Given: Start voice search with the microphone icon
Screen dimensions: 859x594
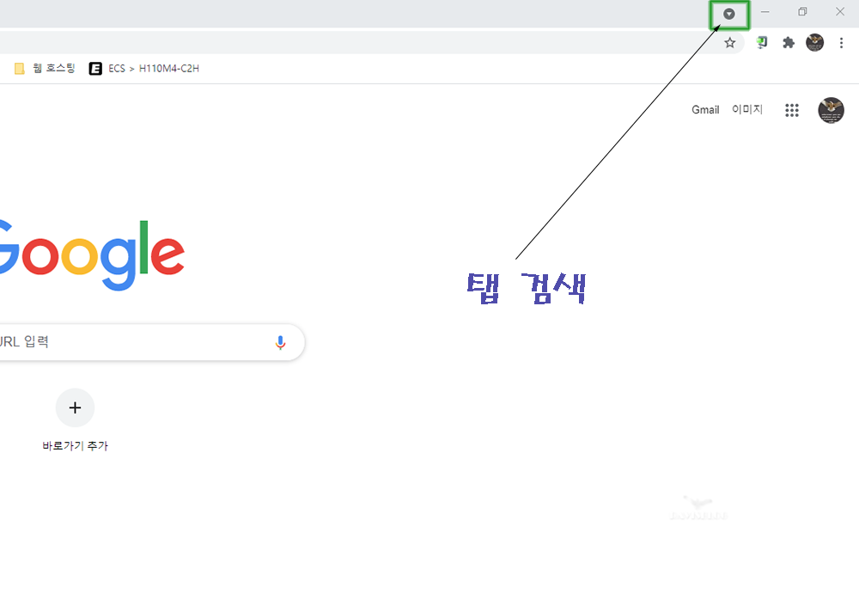Looking at the screenshot, I should coord(280,342).
